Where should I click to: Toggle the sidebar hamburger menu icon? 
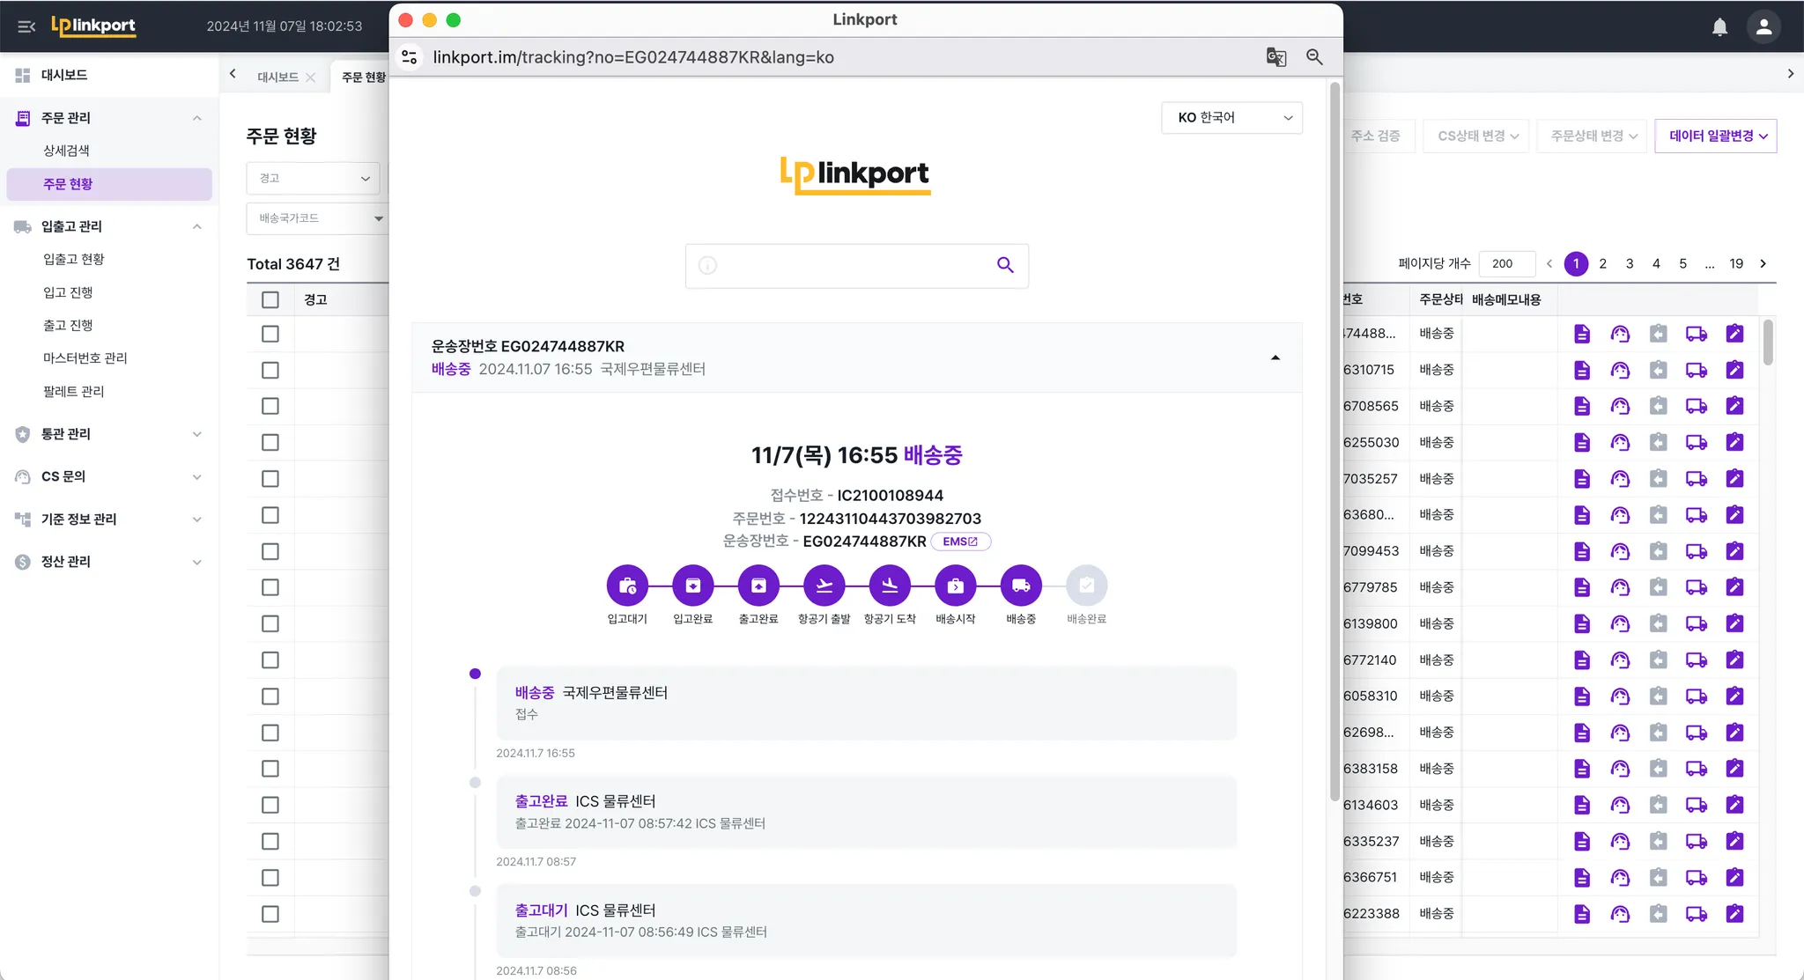[26, 26]
